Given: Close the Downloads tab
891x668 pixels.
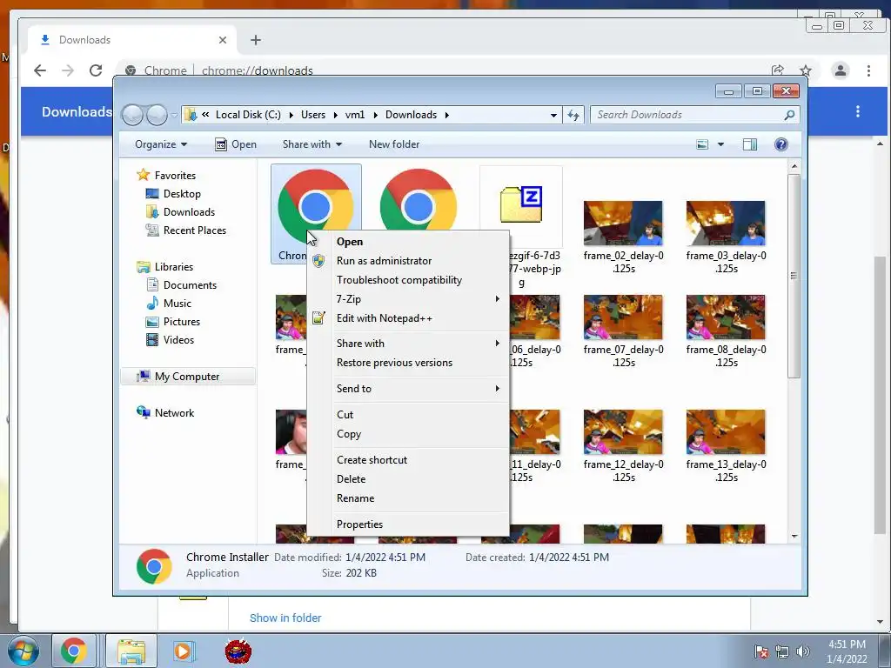Looking at the screenshot, I should (x=223, y=40).
